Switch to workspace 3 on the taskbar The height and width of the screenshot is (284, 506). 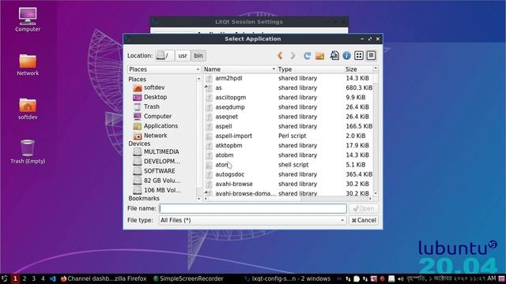click(x=33, y=278)
